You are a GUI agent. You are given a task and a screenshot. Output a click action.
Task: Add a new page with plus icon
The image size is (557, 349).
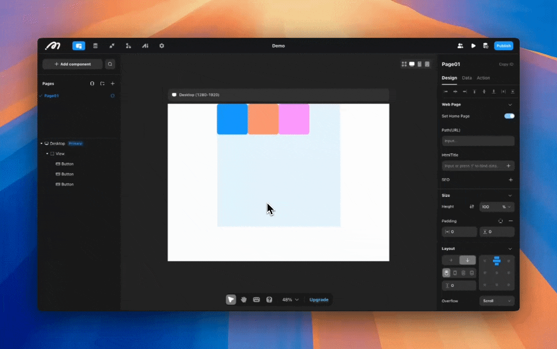point(113,83)
